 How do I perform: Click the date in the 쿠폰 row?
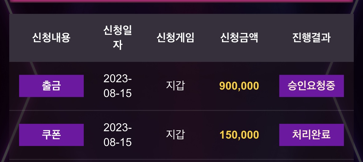tap(118, 135)
